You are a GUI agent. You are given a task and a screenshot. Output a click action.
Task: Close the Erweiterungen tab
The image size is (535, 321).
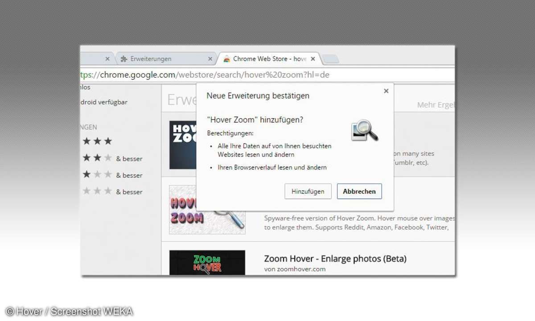[x=210, y=59]
